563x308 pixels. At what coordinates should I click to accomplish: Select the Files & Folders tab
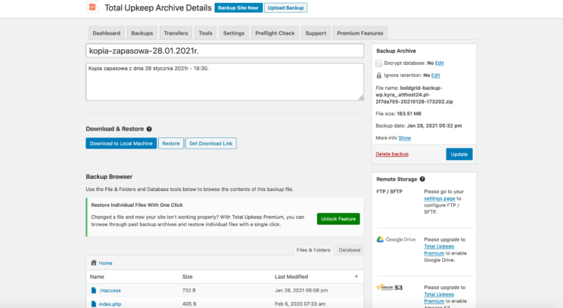tap(313, 250)
